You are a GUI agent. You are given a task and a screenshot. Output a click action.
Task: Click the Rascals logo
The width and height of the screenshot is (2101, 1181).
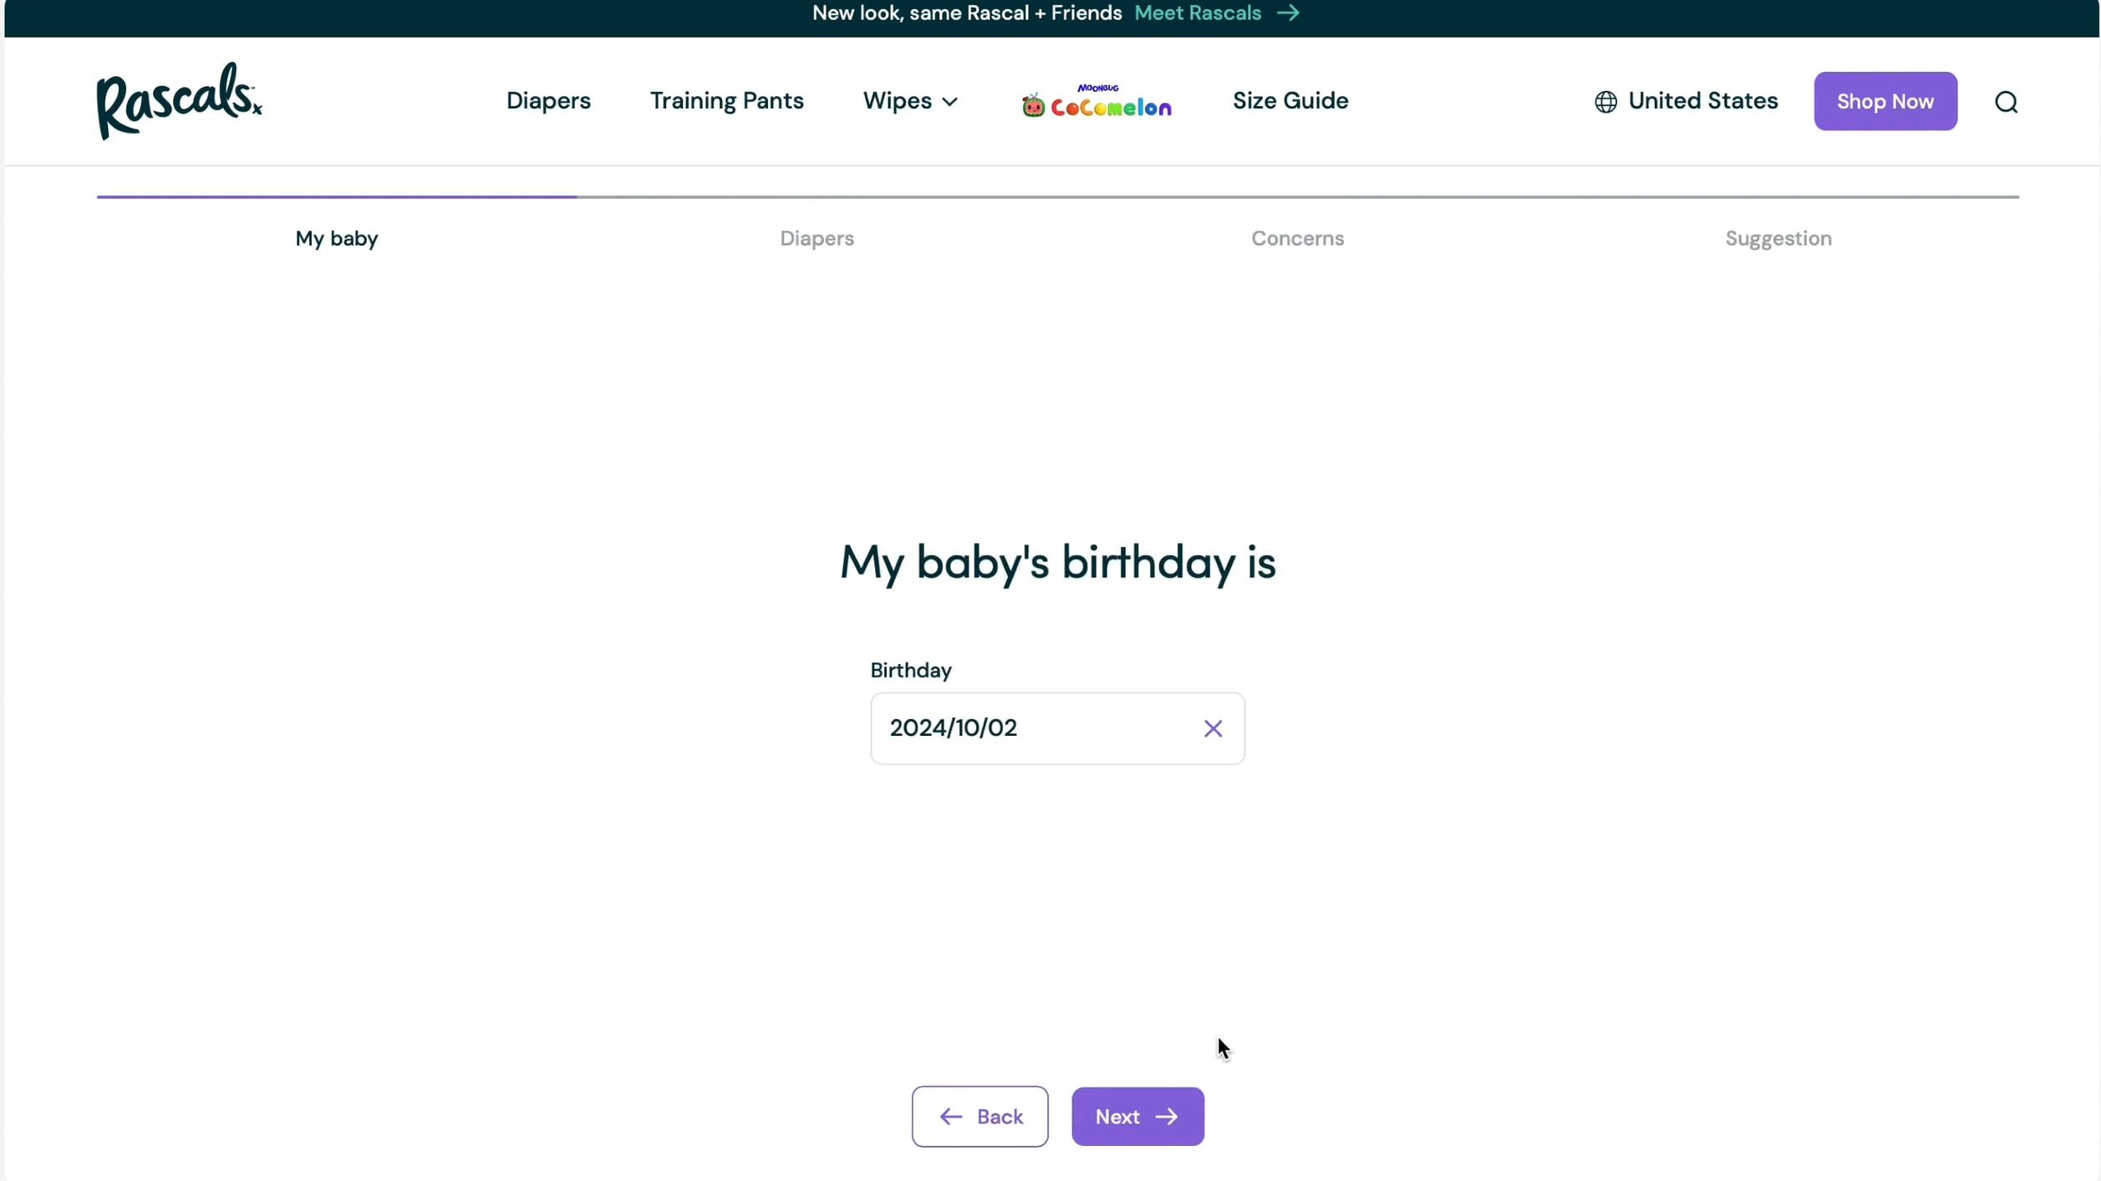(x=179, y=101)
